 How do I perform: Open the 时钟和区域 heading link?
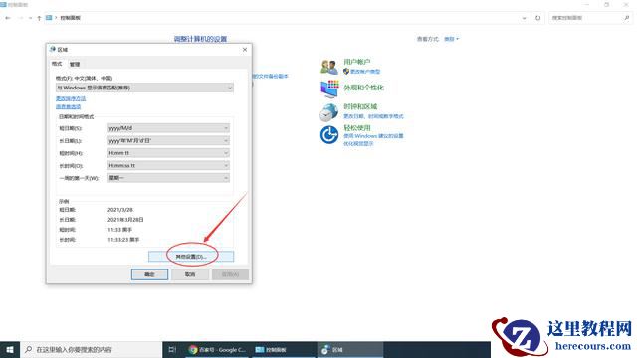coord(360,106)
